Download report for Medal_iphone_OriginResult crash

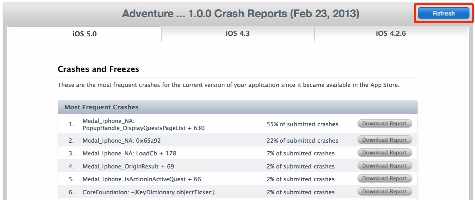click(x=384, y=166)
